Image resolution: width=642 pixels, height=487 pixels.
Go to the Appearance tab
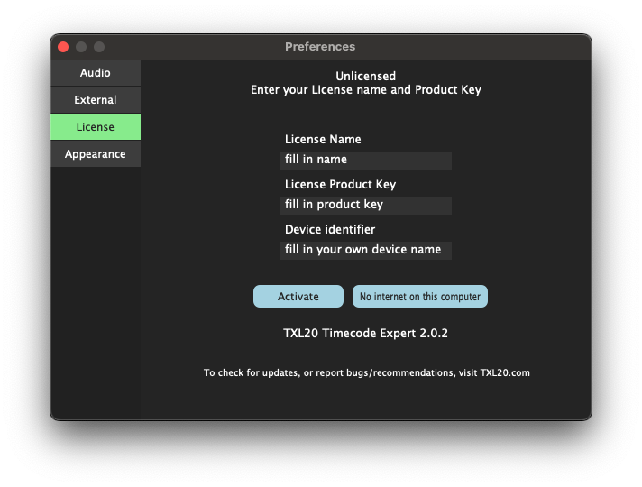[x=96, y=154]
